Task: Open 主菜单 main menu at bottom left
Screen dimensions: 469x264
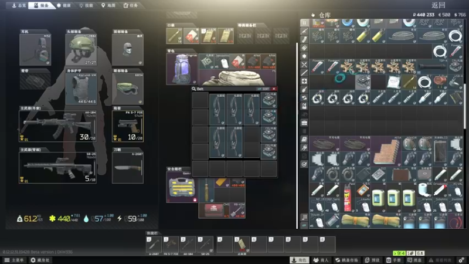Action: click(x=13, y=260)
